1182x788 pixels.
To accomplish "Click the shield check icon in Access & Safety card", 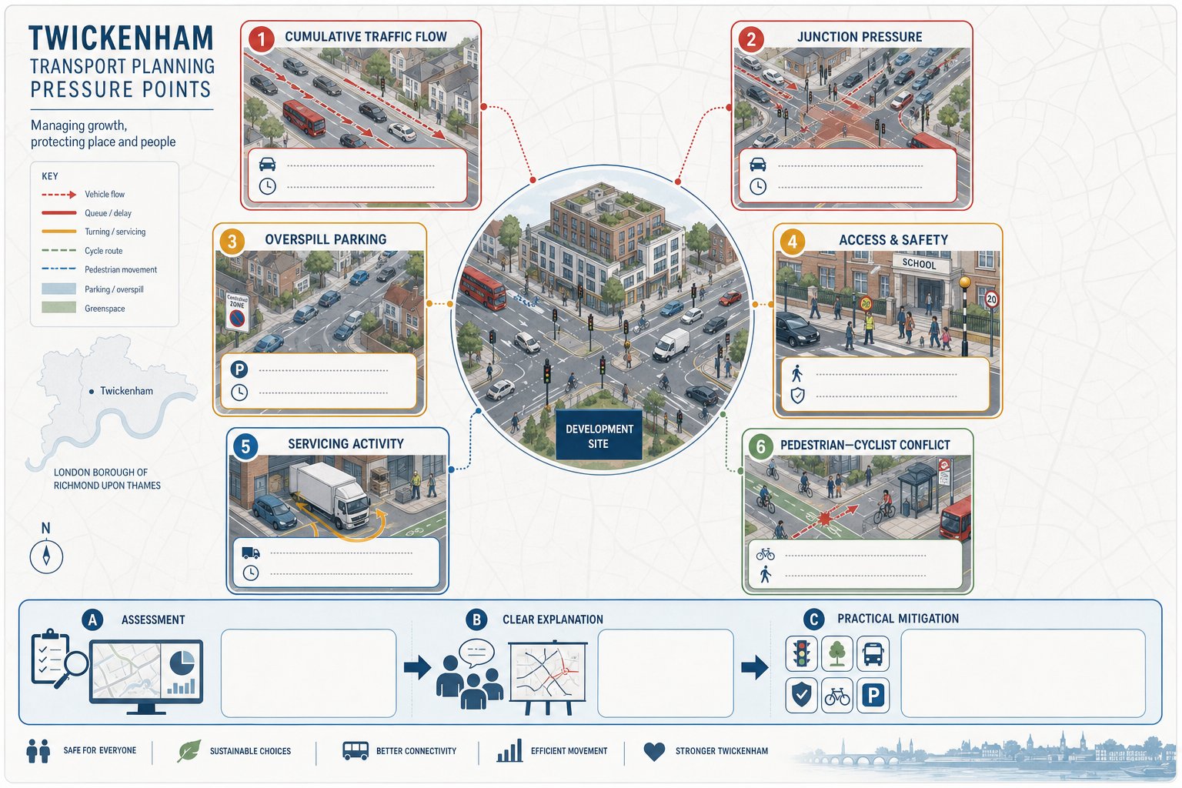I will click(x=797, y=396).
